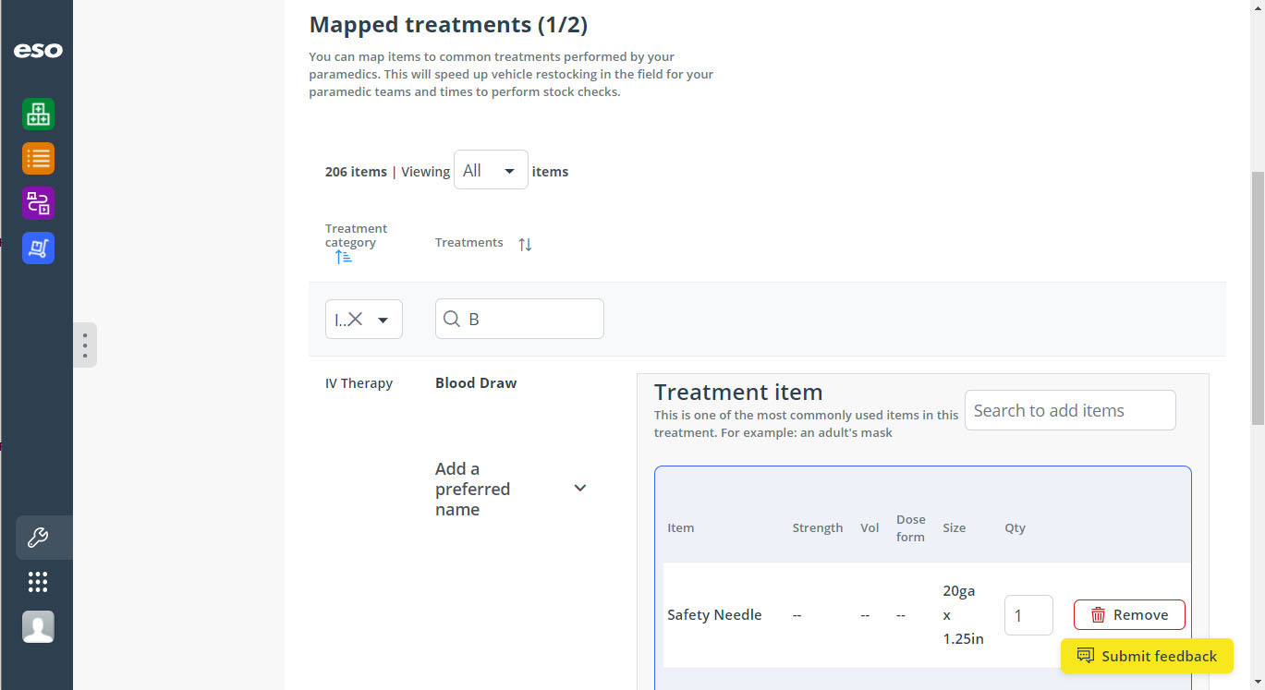Open the purple transfer module icon

click(x=38, y=203)
